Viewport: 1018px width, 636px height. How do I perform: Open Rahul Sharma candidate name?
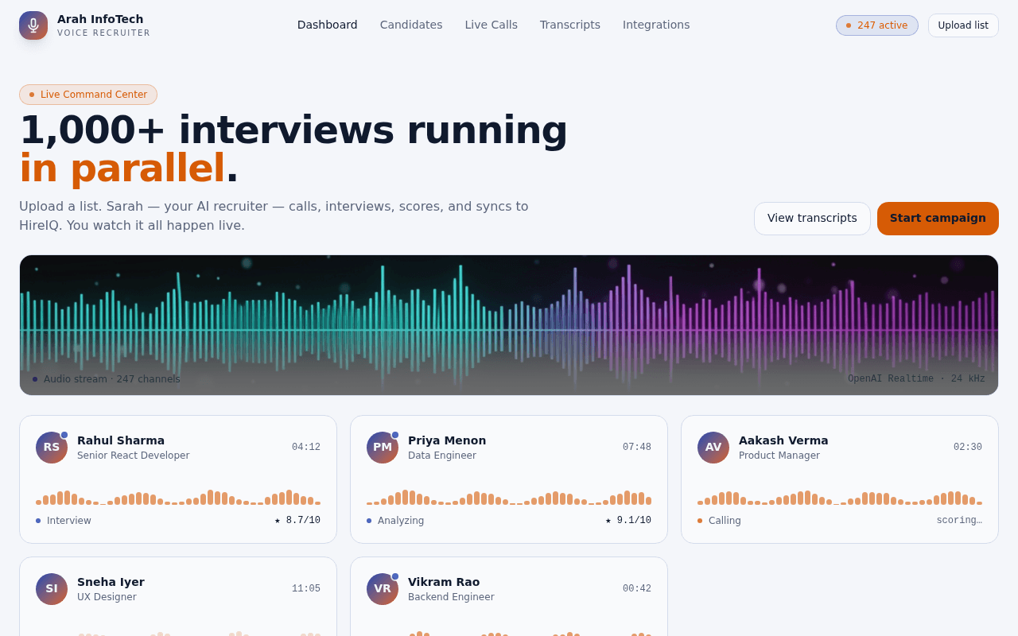click(121, 440)
